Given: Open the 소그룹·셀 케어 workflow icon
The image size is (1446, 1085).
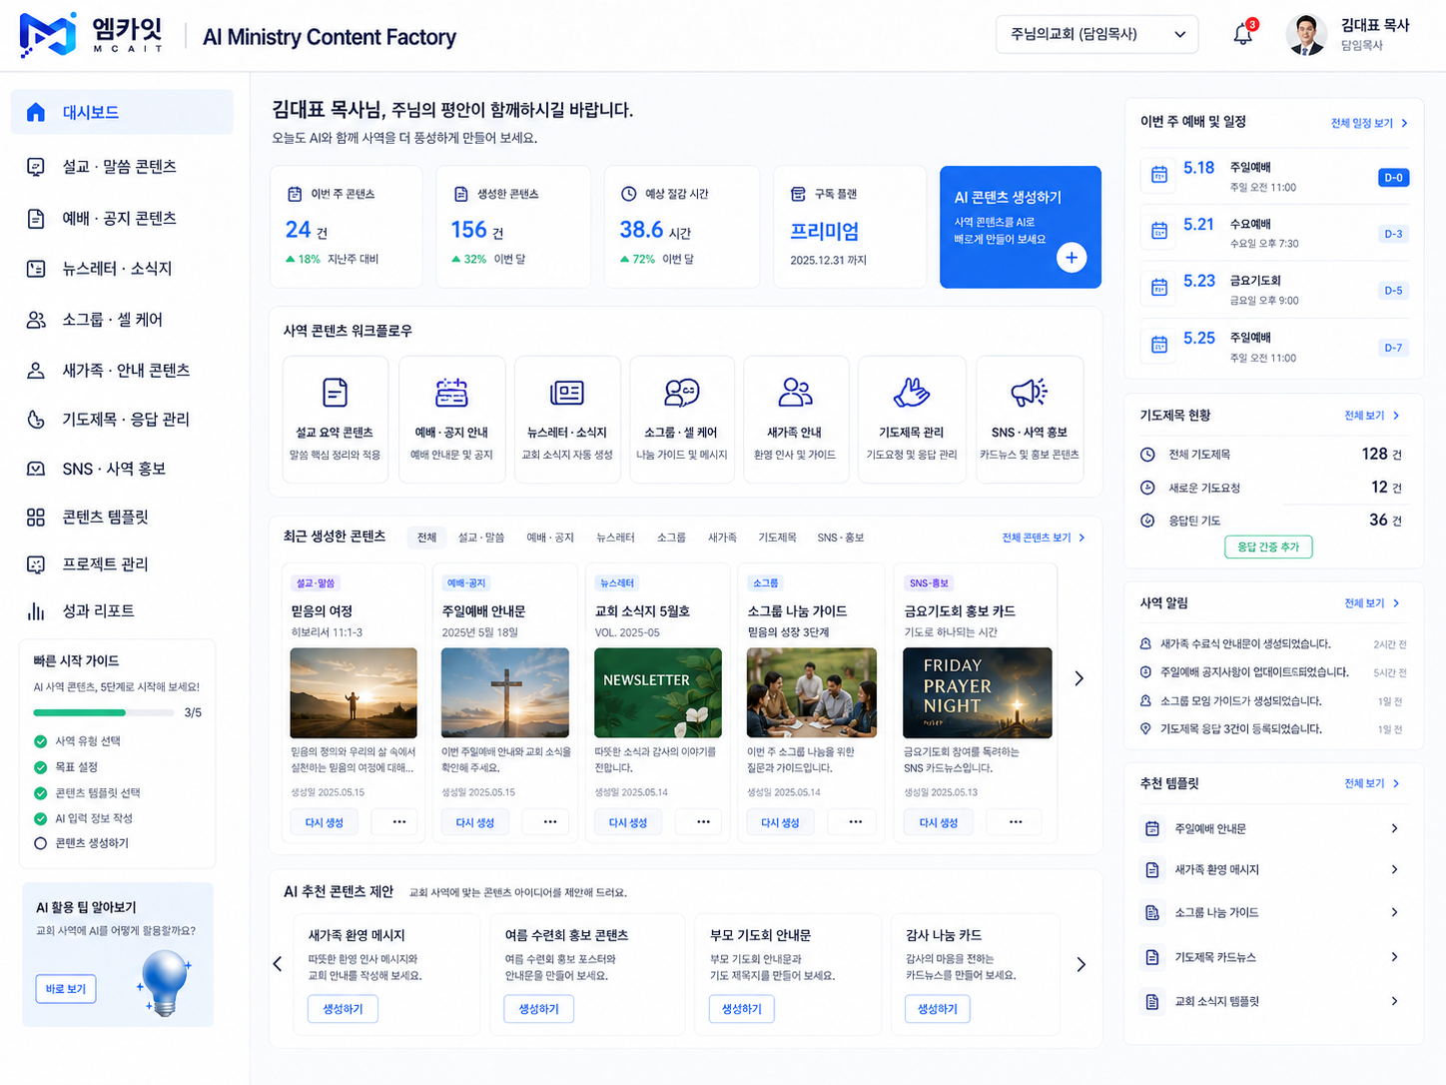Looking at the screenshot, I should [x=682, y=393].
